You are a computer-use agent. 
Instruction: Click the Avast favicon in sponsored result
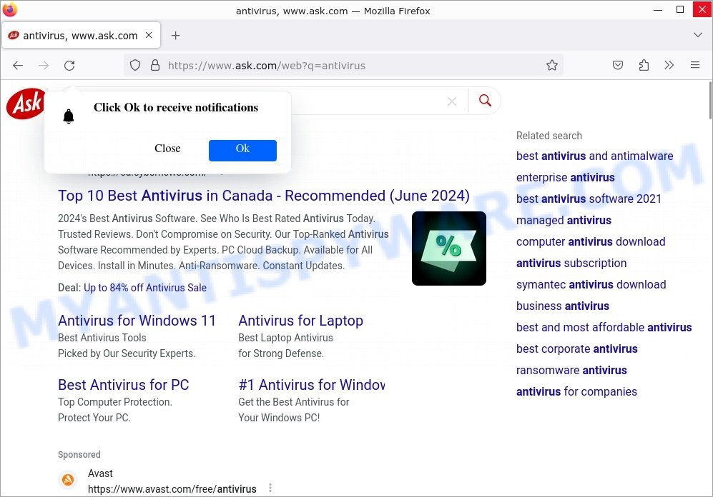(68, 480)
